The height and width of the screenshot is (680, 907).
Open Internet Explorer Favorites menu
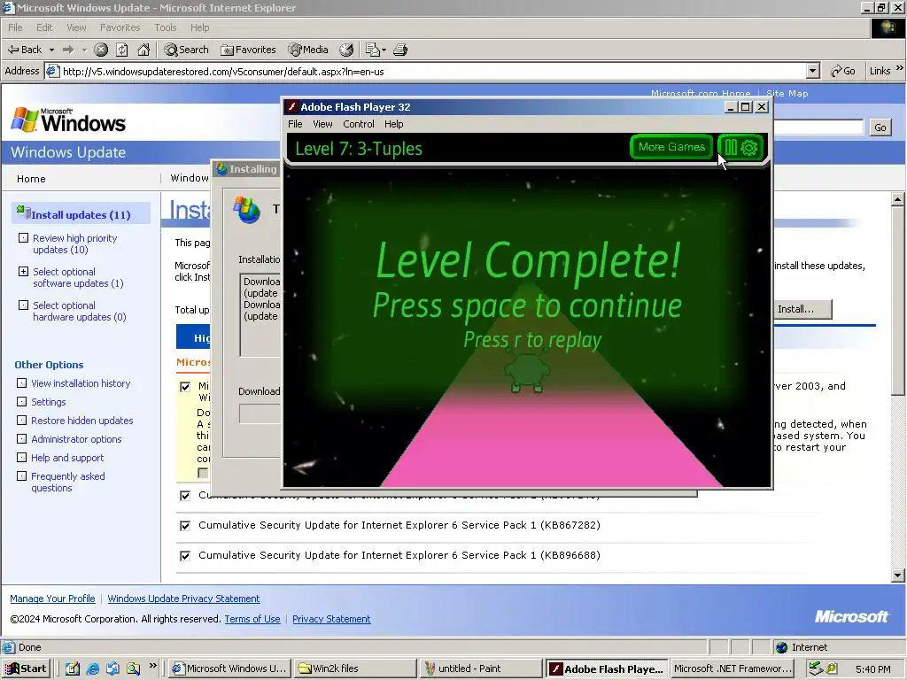[120, 27]
